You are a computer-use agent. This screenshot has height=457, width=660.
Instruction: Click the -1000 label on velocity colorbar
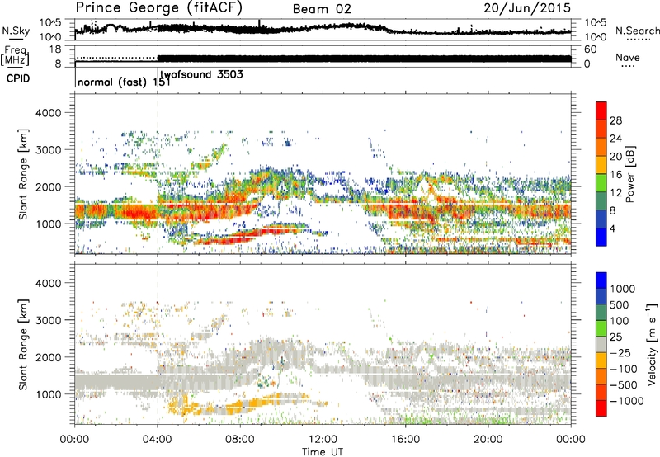(626, 401)
